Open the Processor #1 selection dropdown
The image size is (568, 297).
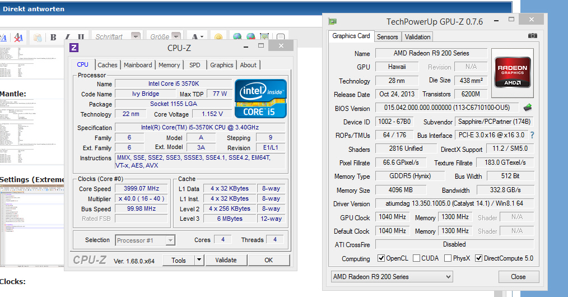145,240
